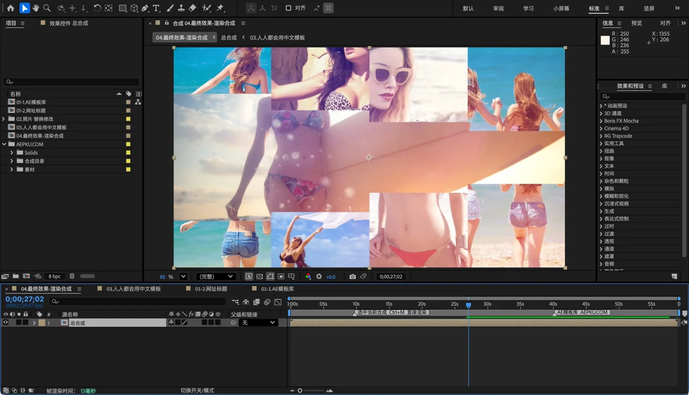Viewport: 689px width, 395px height.
Task: Select the Puppet Pin tool
Action: (220, 8)
